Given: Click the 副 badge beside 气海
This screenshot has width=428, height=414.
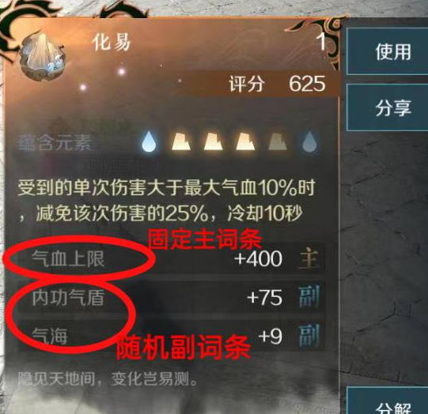Looking at the screenshot, I should 309,336.
